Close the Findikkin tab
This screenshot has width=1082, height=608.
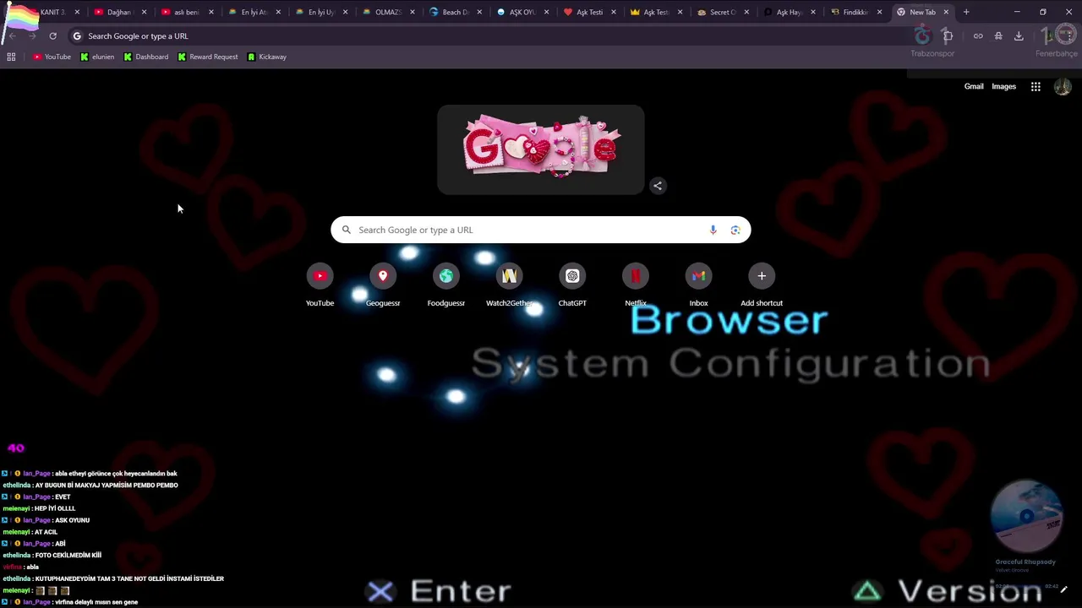point(879,12)
